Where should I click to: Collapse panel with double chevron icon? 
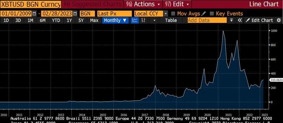coord(240,20)
